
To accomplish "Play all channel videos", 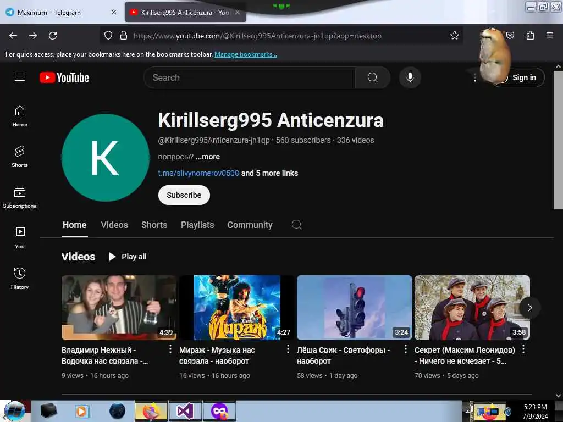I will point(128,257).
